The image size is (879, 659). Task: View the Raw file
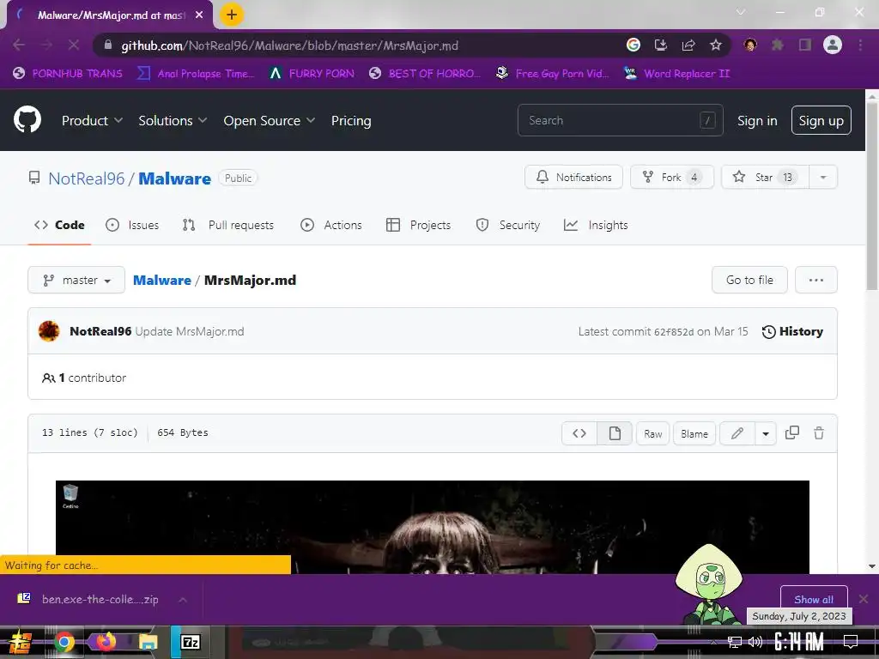click(x=653, y=433)
